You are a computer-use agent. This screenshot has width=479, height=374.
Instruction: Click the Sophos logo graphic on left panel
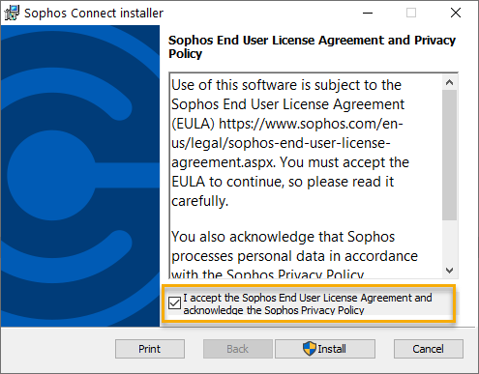click(x=80, y=176)
